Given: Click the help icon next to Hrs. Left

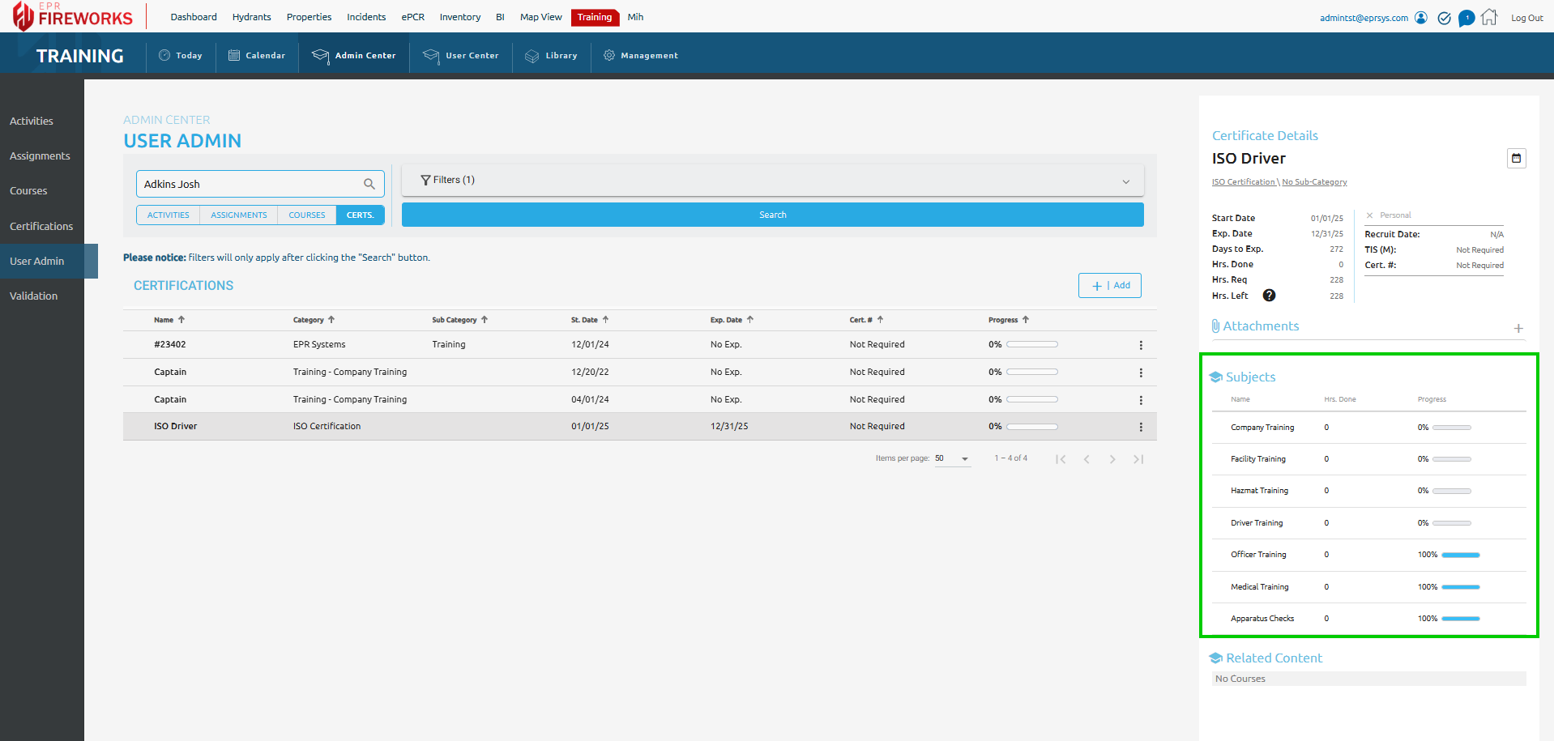Looking at the screenshot, I should click(1269, 296).
